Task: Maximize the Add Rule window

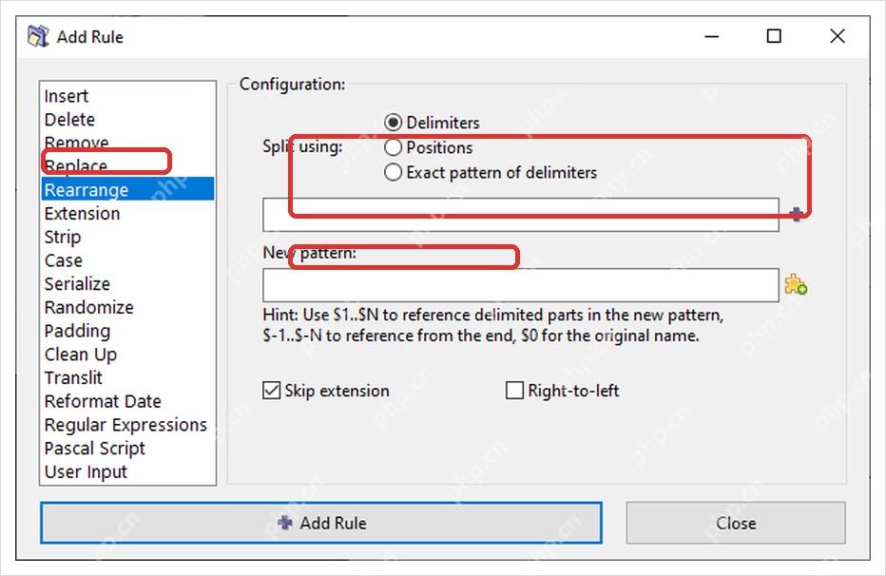Action: [774, 37]
